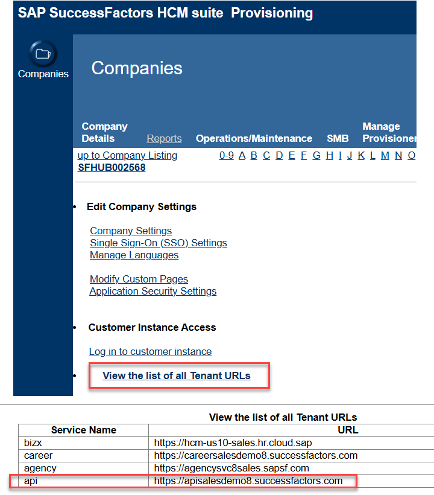Select the apisalesdemo8.successfactors.com URL

point(248,481)
